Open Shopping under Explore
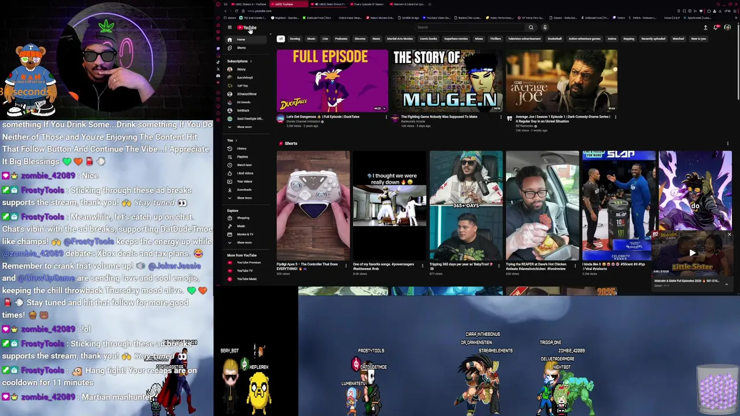Viewport: 740px width, 416px height. 246,218
